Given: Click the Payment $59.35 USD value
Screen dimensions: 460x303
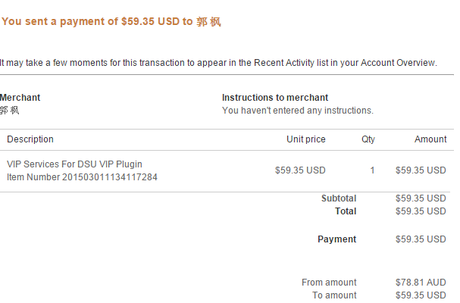Looking at the screenshot, I should point(421,239).
